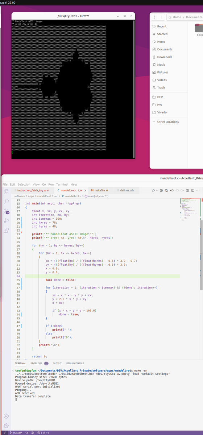Open the Terminal menu in VS Code
This screenshot has width=203, height=435.
[62, 185]
